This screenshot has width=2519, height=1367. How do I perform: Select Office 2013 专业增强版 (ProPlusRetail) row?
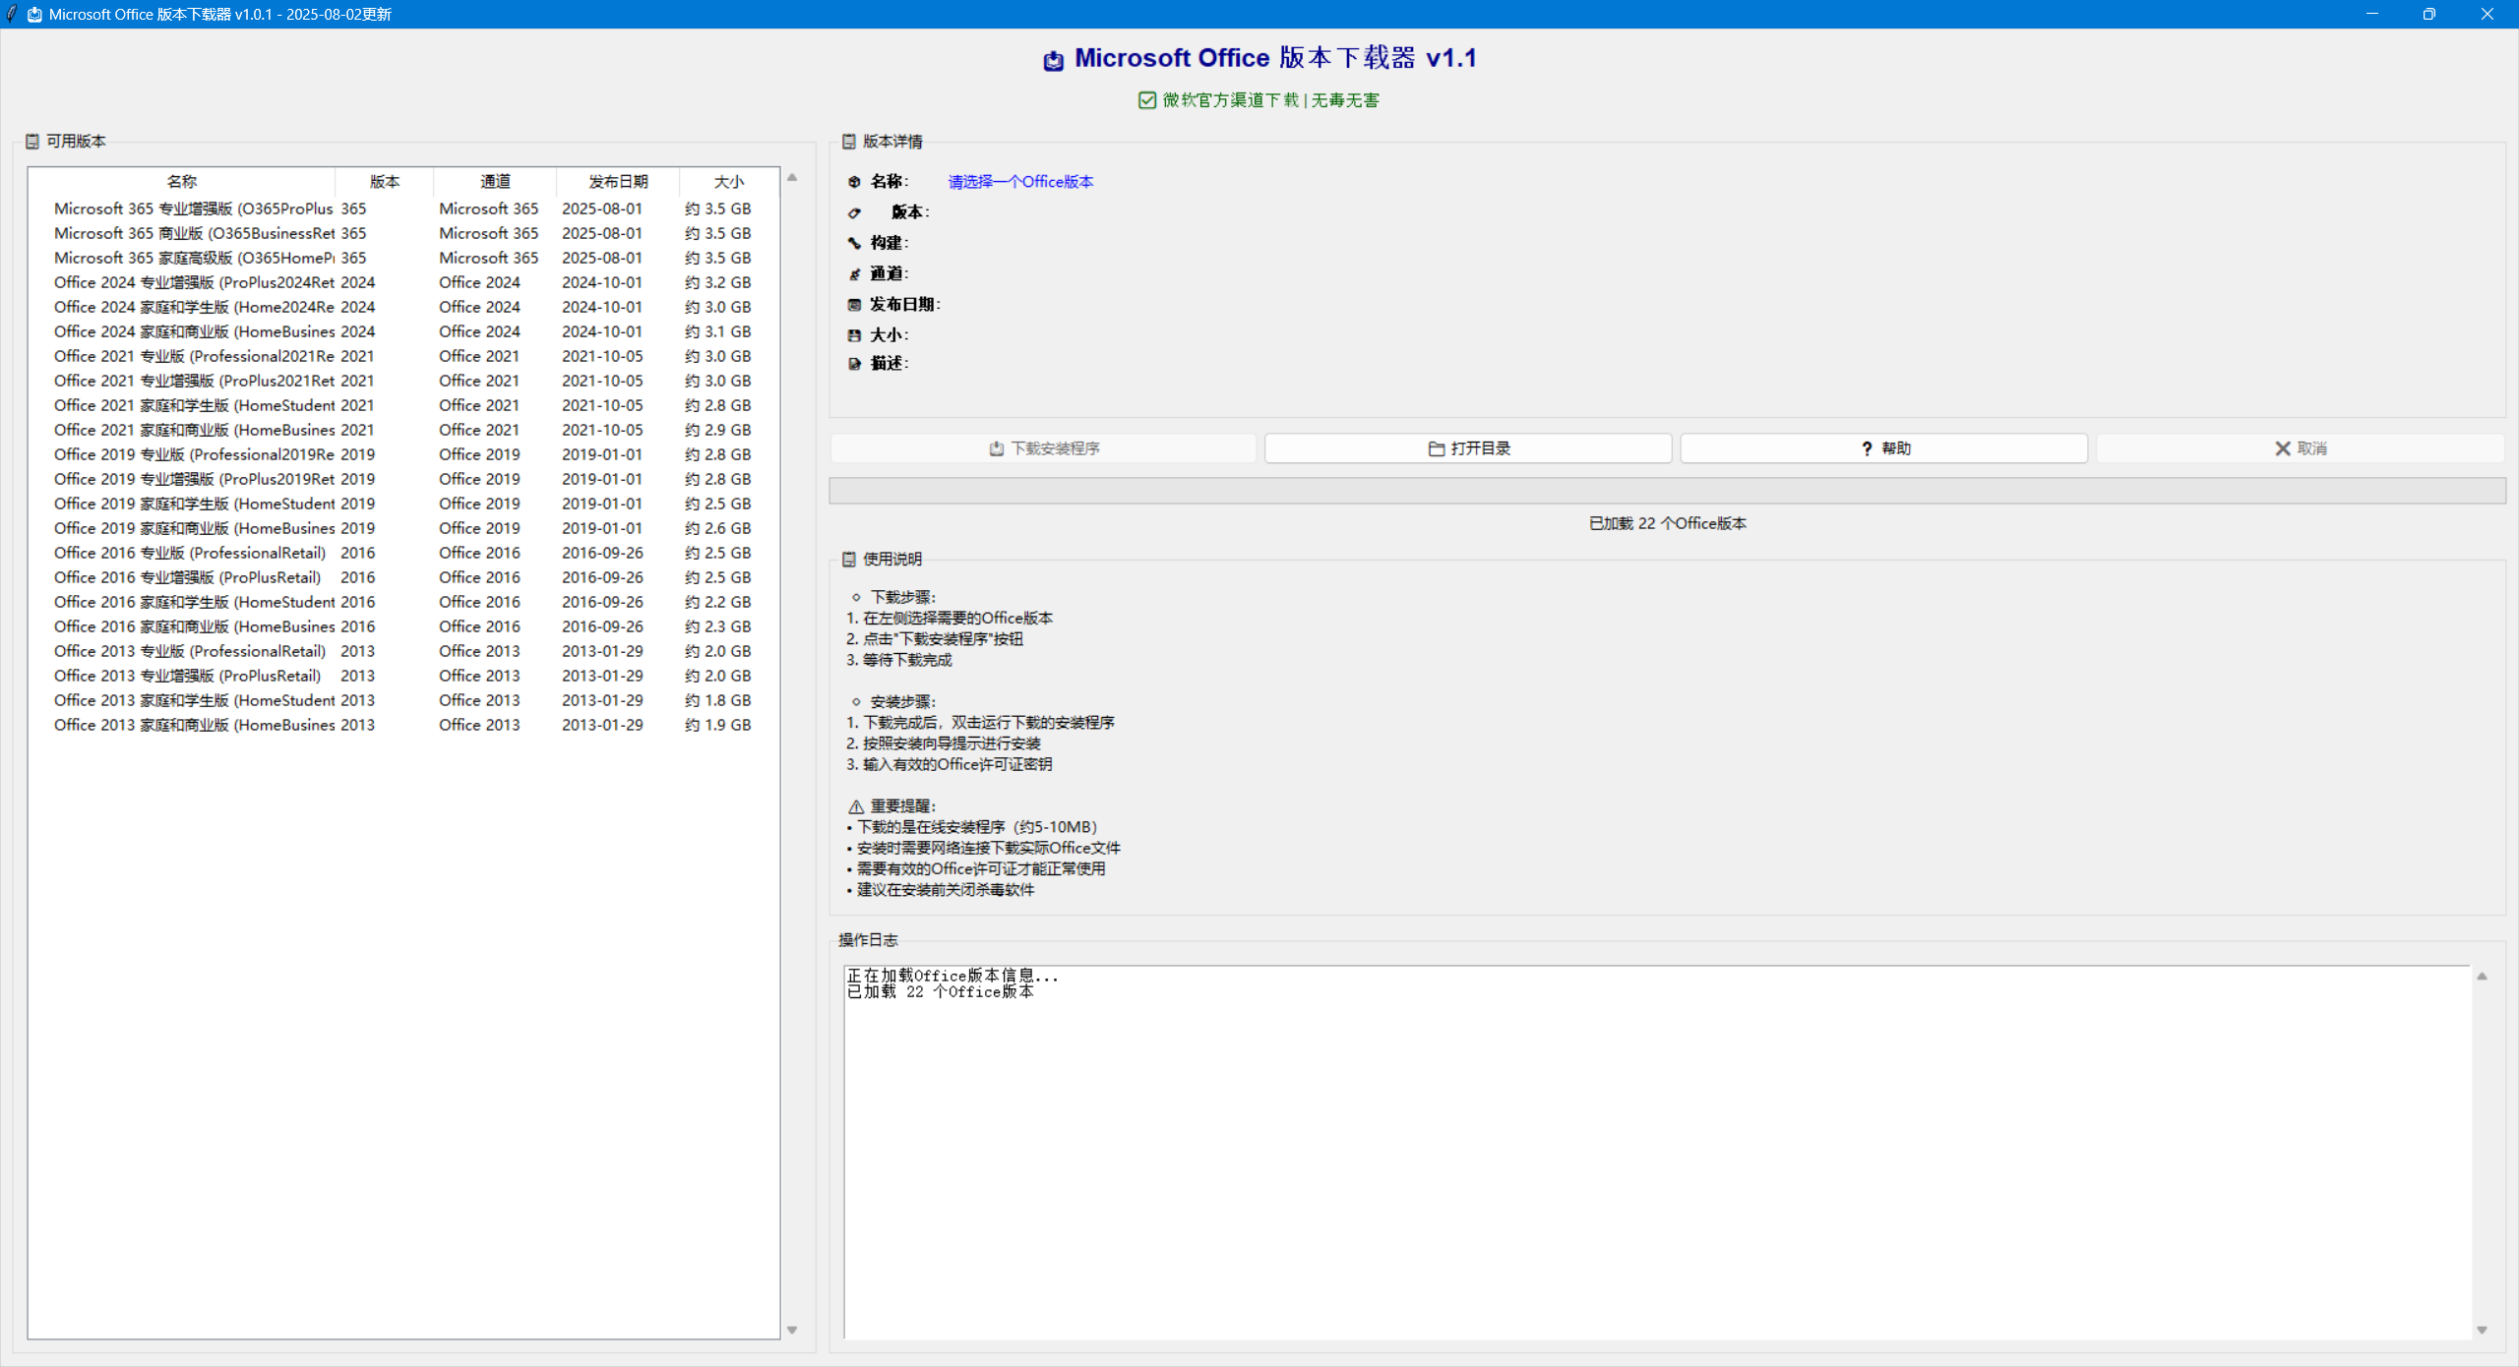coord(403,676)
